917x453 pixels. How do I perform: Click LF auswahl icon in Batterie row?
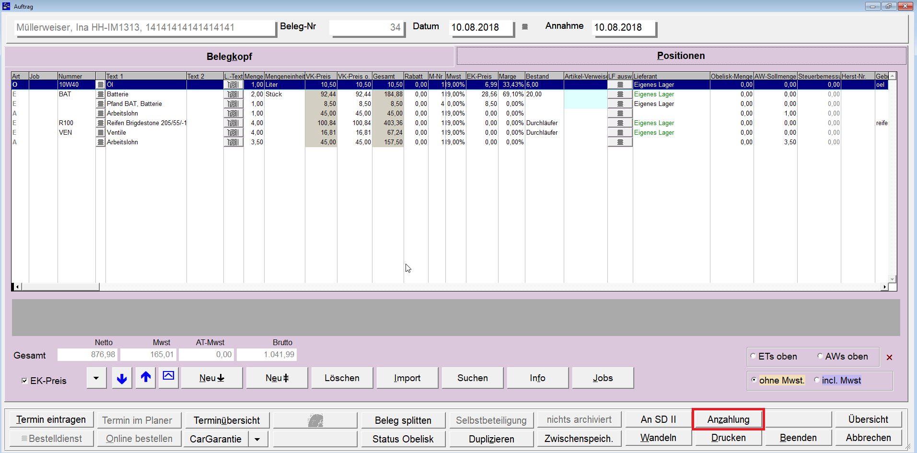click(x=620, y=94)
